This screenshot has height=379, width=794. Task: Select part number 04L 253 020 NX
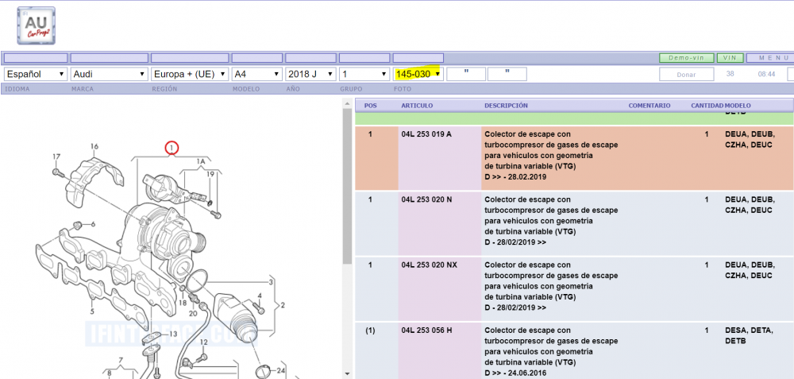click(x=429, y=265)
